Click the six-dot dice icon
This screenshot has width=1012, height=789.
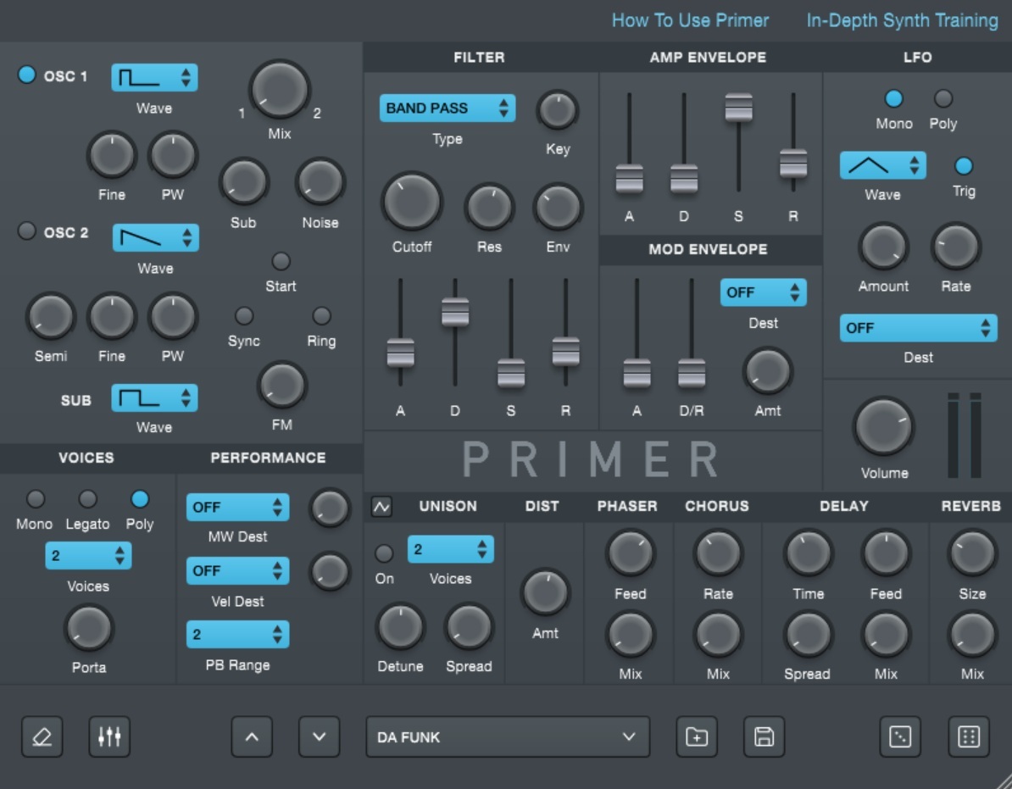tap(968, 736)
